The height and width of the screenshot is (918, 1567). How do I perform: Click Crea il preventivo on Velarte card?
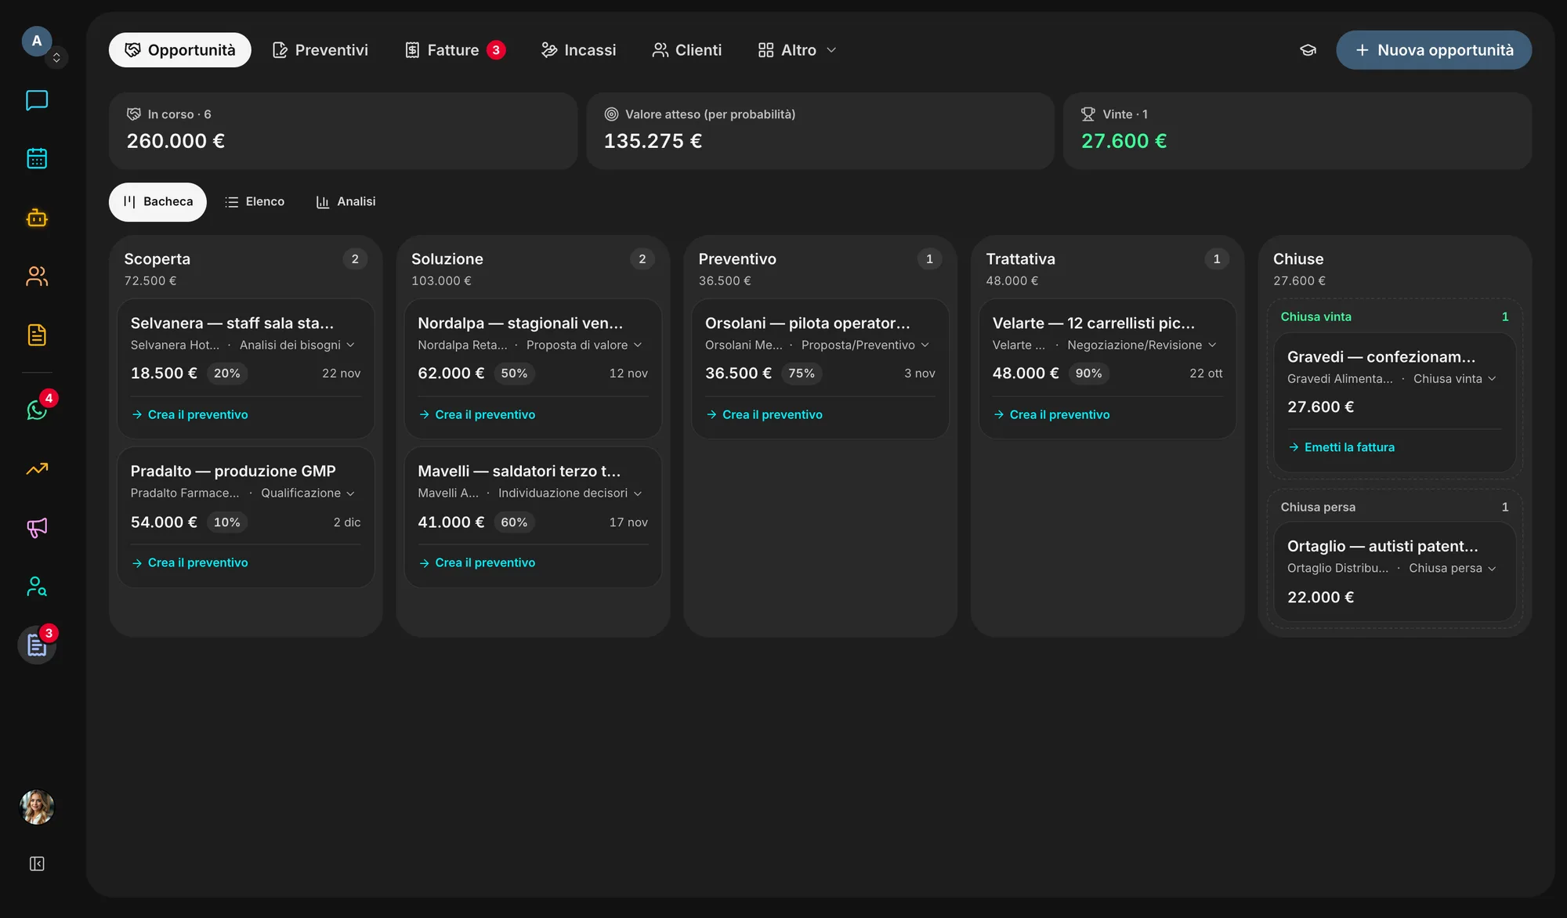[x=1052, y=414]
